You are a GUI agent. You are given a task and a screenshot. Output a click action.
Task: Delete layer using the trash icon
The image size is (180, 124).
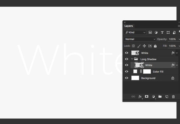click(x=173, y=97)
